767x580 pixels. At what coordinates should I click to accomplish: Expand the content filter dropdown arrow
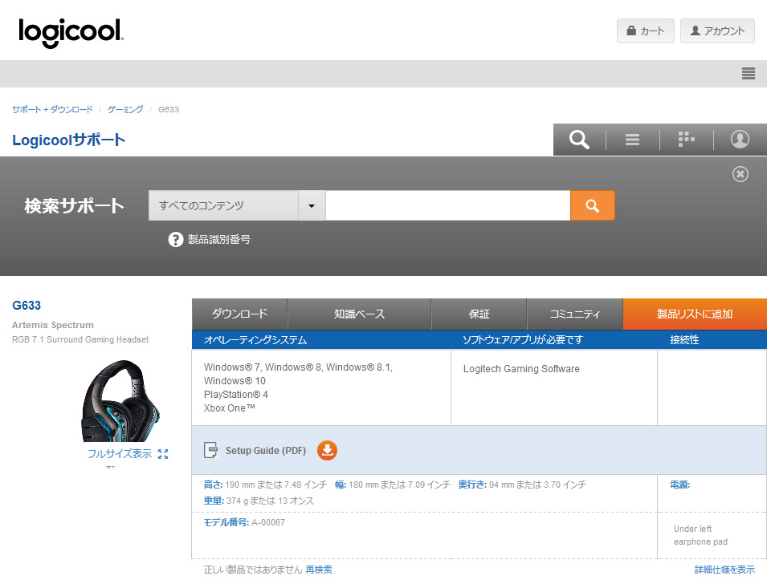[x=312, y=205]
